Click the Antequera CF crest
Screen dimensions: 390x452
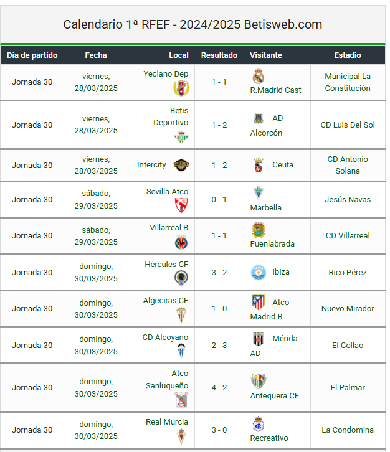[x=258, y=381]
